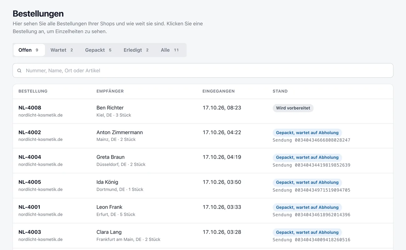Click the received time 17.10.26, 04:19
Image resolution: width=406 pixels, height=250 pixels.
222,157
